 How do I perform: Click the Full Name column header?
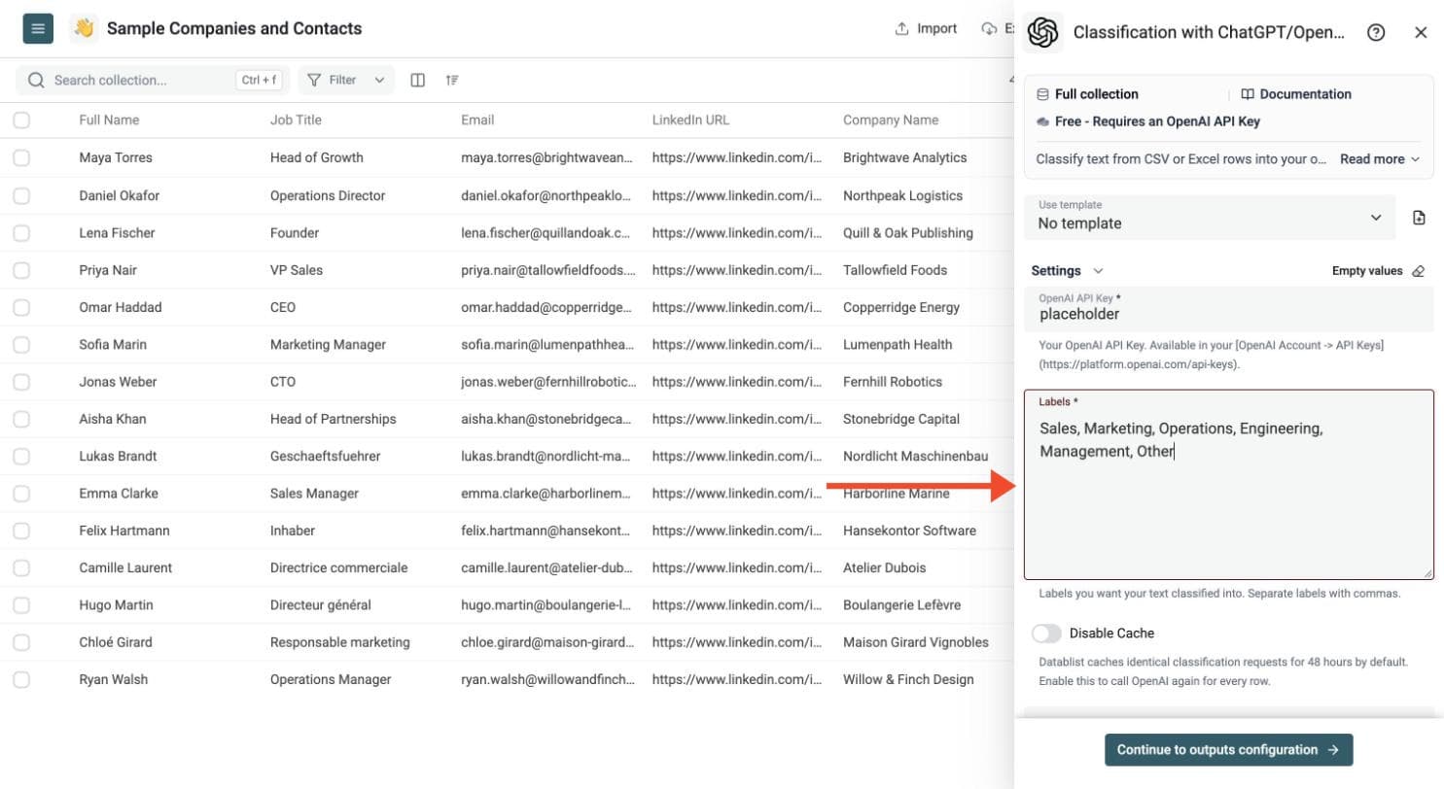(109, 120)
